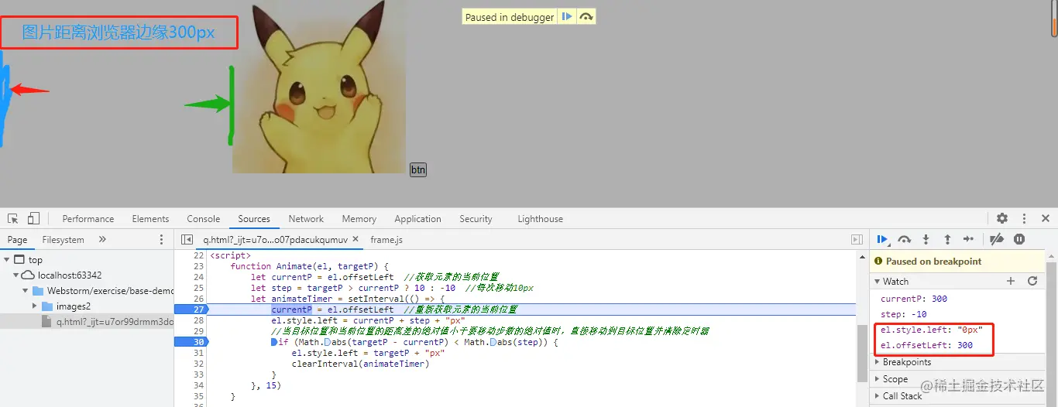
Task: Switch to the Performance tab
Action: (x=88, y=219)
